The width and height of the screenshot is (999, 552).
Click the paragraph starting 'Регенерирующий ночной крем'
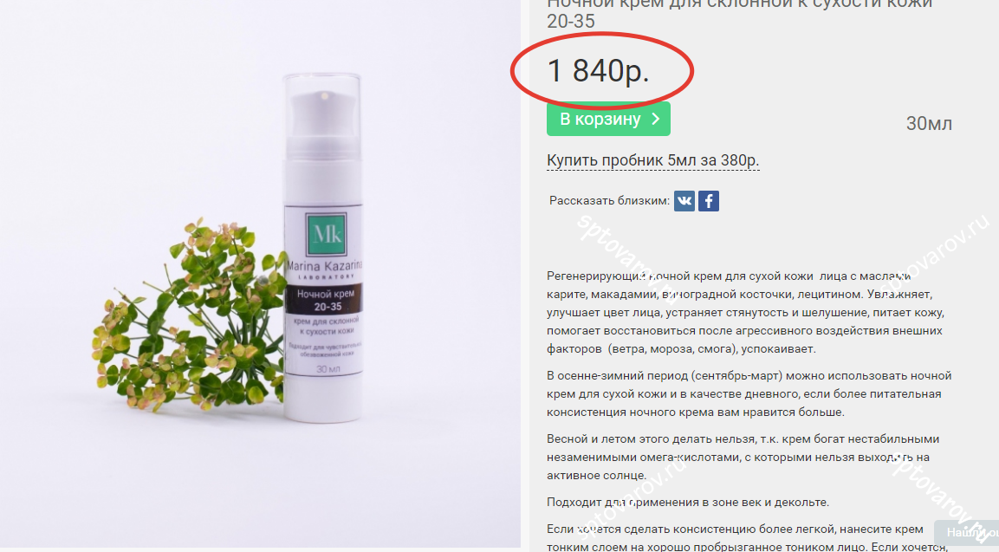tap(745, 312)
